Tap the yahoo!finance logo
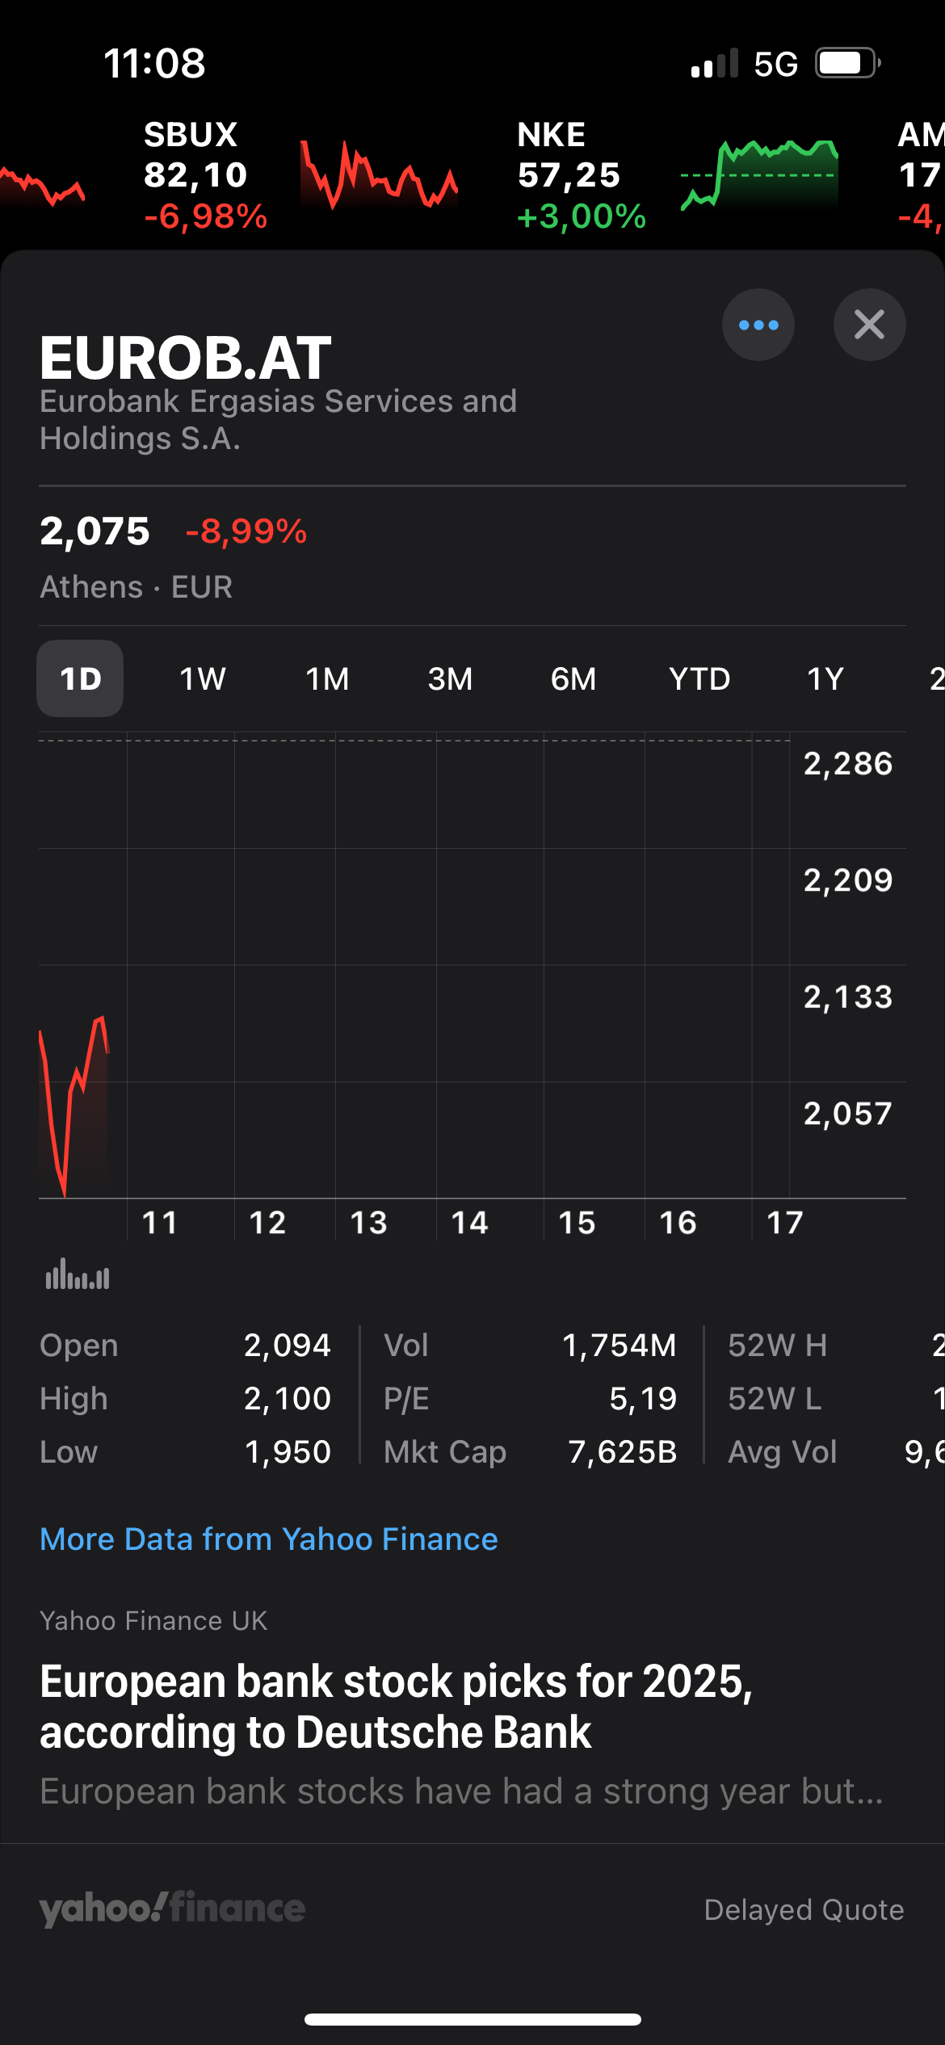945x2045 pixels. point(172,1909)
